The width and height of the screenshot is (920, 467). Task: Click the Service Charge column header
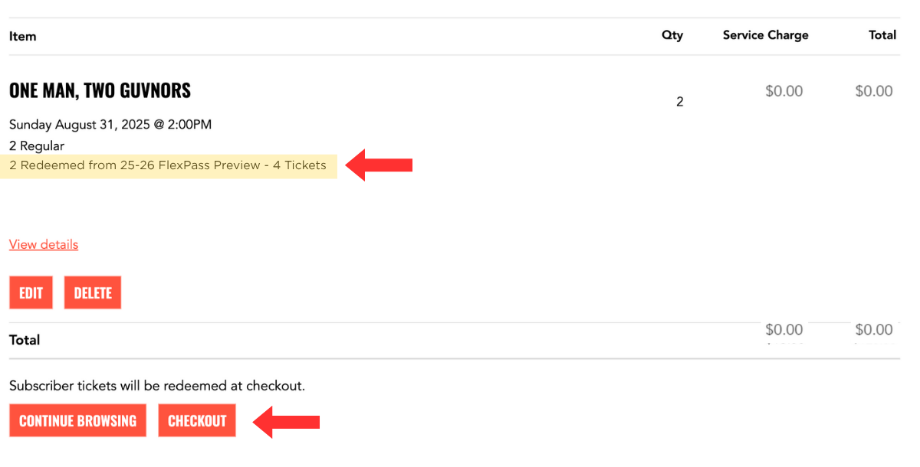pyautogui.click(x=765, y=35)
